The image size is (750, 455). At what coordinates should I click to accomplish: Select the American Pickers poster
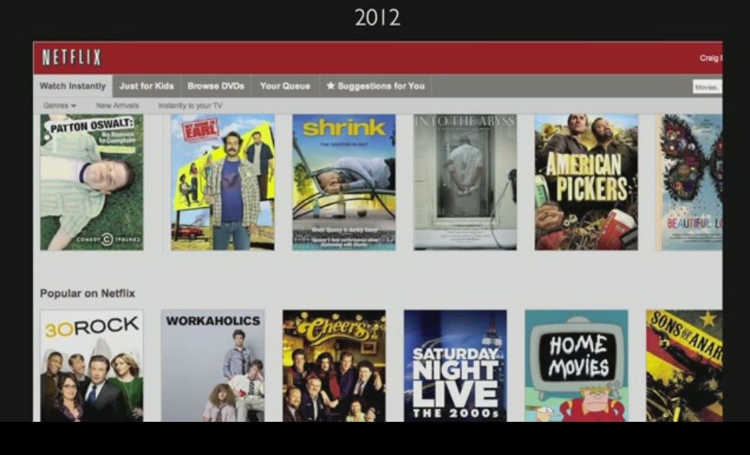586,182
